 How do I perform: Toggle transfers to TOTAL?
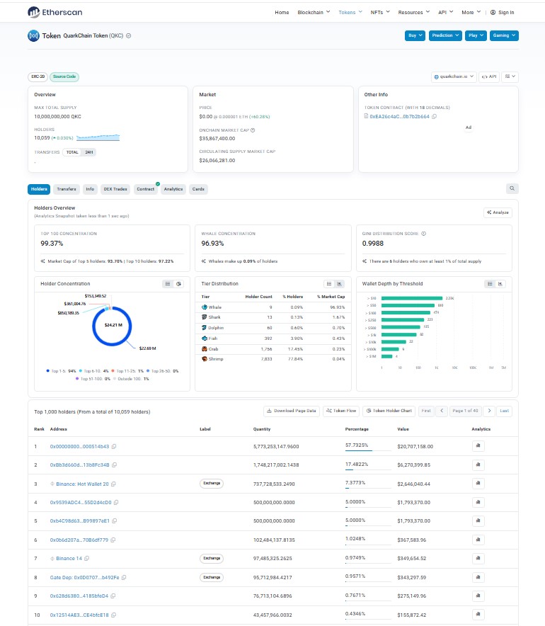point(72,152)
